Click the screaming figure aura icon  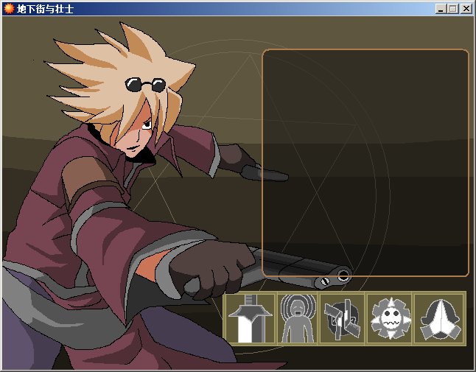pyautogui.click(x=298, y=318)
